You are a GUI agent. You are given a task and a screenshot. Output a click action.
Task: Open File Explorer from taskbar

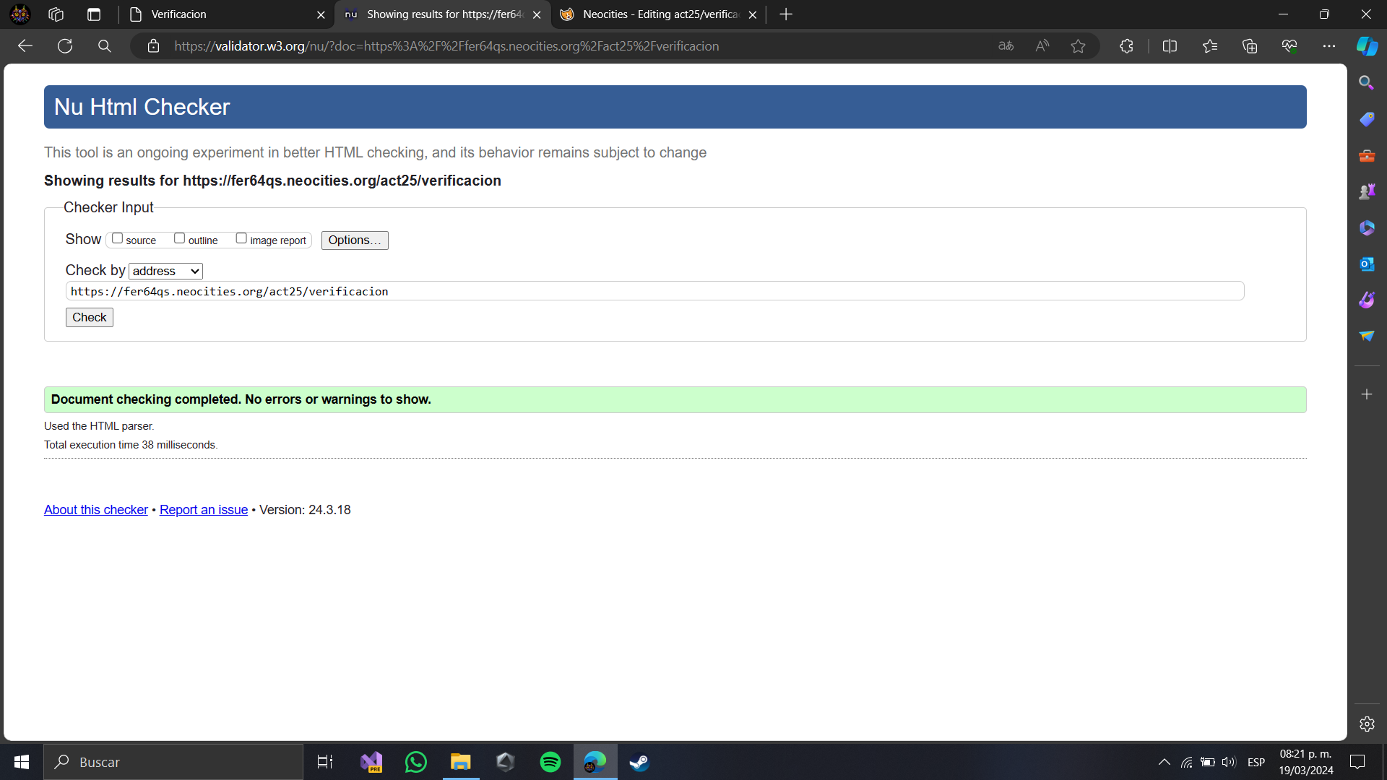coord(460,762)
